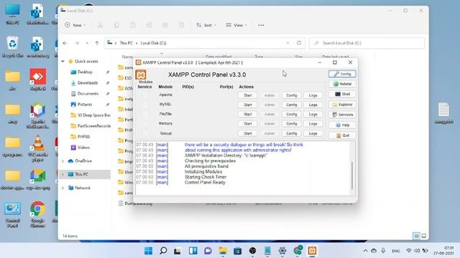Open Task View on taskbar
Screen dimensions: 460x258
click(178, 251)
